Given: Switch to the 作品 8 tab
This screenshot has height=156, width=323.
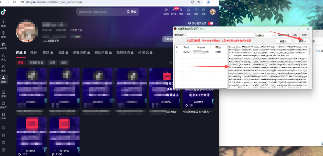Looking at the screenshot, I should point(21,53).
